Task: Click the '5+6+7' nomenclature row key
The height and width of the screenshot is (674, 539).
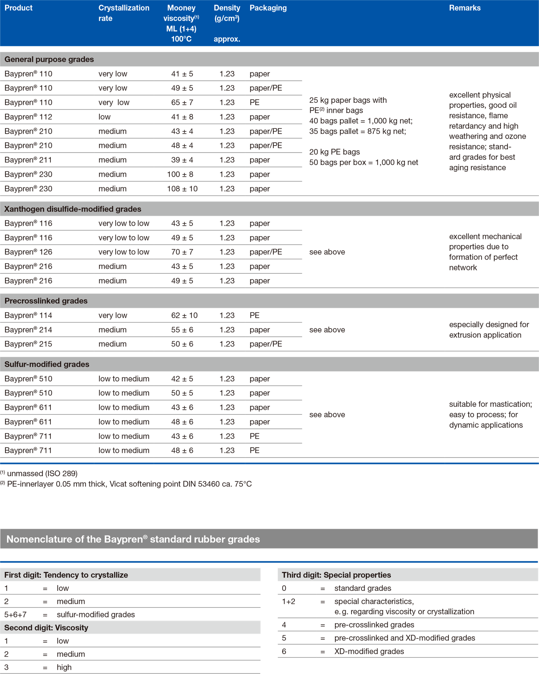Action: point(15,615)
